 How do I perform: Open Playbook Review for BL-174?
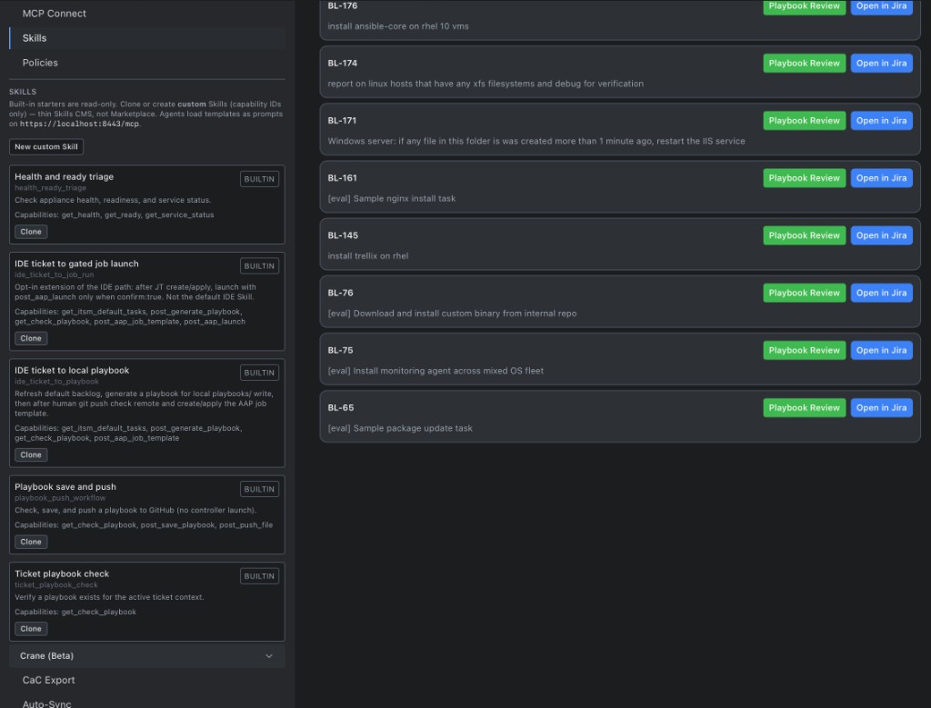(805, 63)
